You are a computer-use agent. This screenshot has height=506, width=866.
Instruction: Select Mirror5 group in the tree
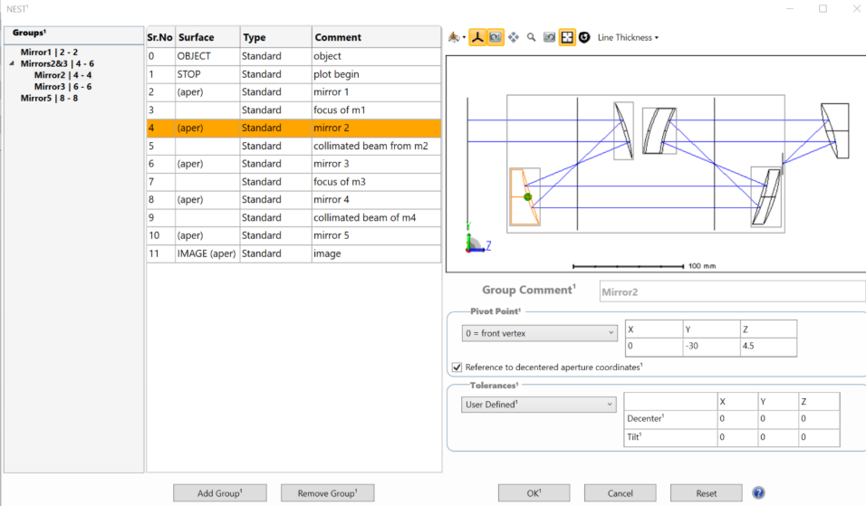click(x=49, y=98)
